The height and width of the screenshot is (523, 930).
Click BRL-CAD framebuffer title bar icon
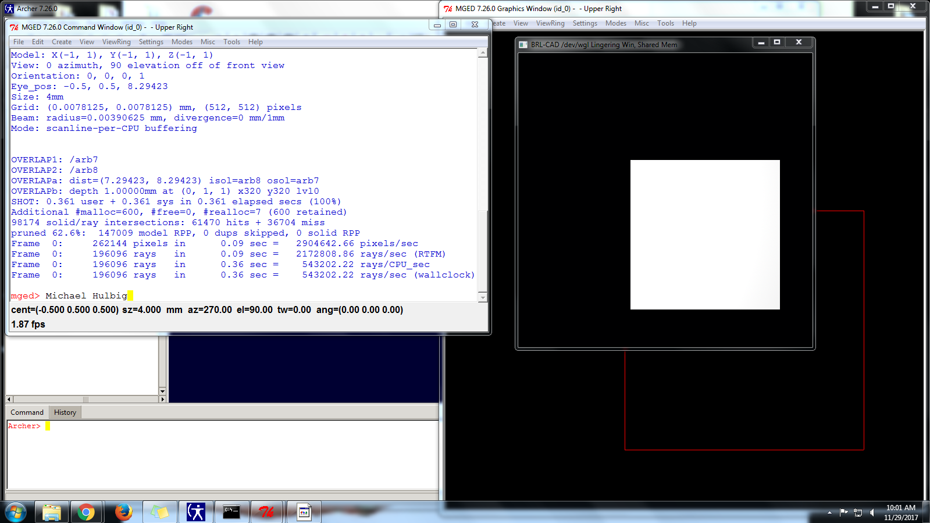tap(523, 45)
